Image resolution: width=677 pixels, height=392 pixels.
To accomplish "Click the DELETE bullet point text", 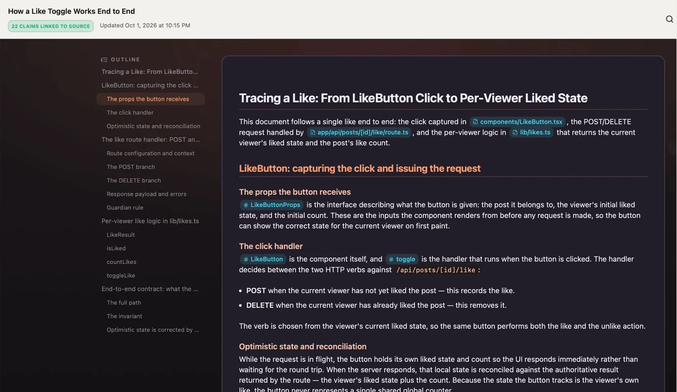I will pyautogui.click(x=376, y=305).
